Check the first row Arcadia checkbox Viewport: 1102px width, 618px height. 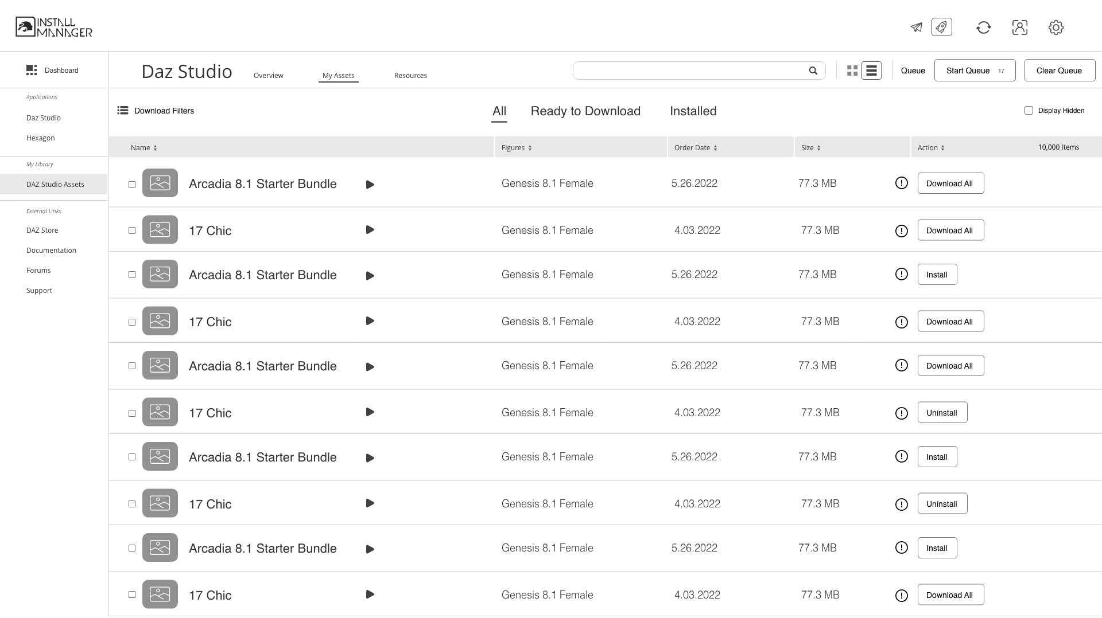[132, 185]
